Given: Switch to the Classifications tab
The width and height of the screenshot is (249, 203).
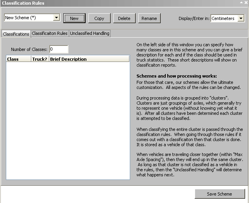Looking at the screenshot, I should 16,34.
